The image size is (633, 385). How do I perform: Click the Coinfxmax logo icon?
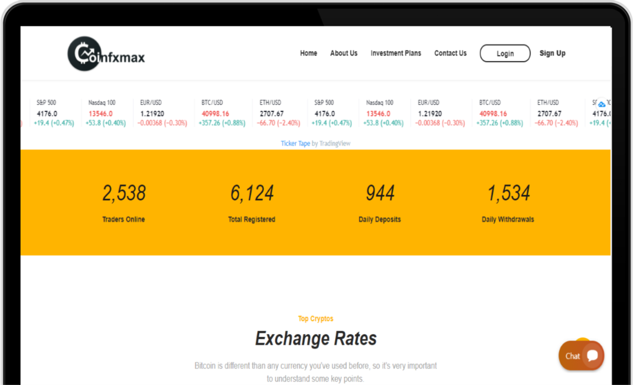(x=84, y=54)
